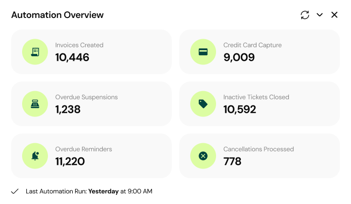
Task: Click the Cancellations Processed X icon
Action: 203,156
